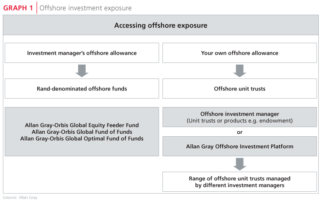325x200 pixels.
Task: Click the arrow below Allan Gray Offshore Investment Platform
Action: coord(240,164)
